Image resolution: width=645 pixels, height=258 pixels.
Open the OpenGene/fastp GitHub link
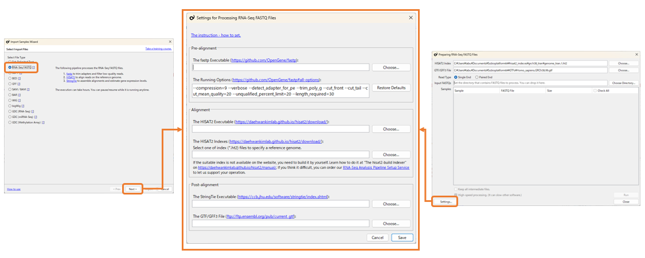click(264, 60)
